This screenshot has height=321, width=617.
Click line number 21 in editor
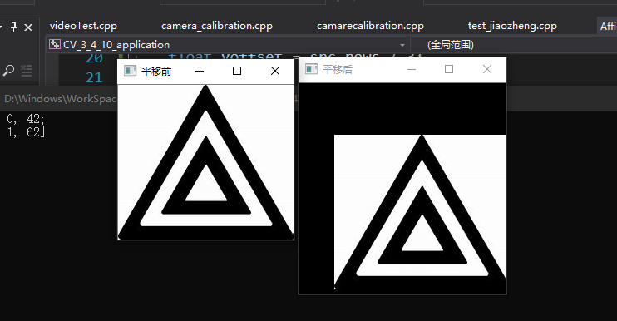(x=94, y=78)
